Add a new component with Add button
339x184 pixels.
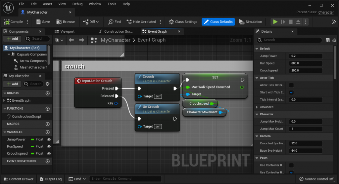[x=13, y=39]
